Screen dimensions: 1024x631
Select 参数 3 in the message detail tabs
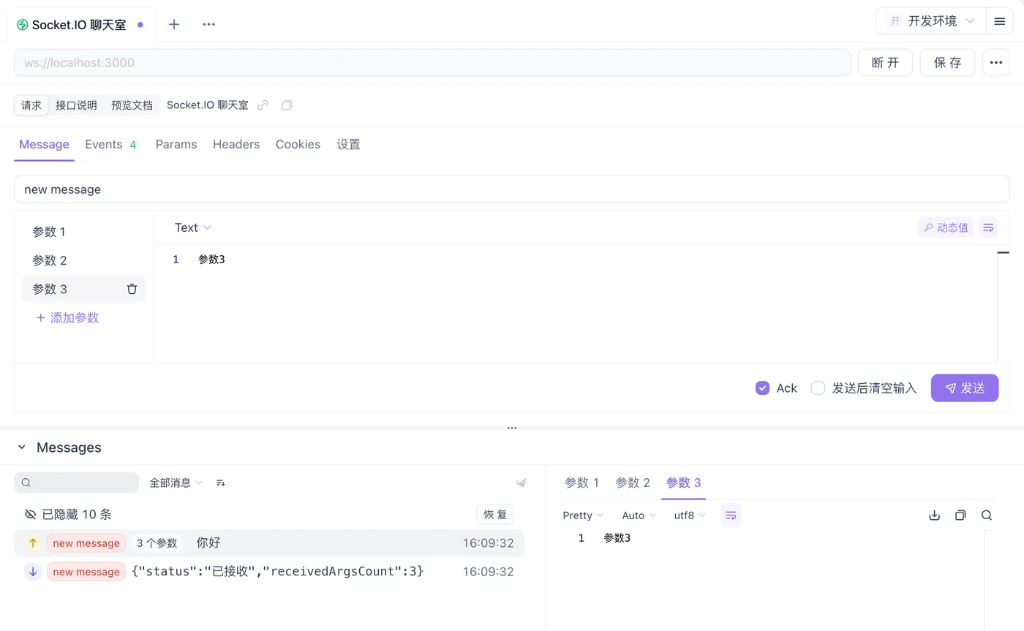click(x=683, y=483)
